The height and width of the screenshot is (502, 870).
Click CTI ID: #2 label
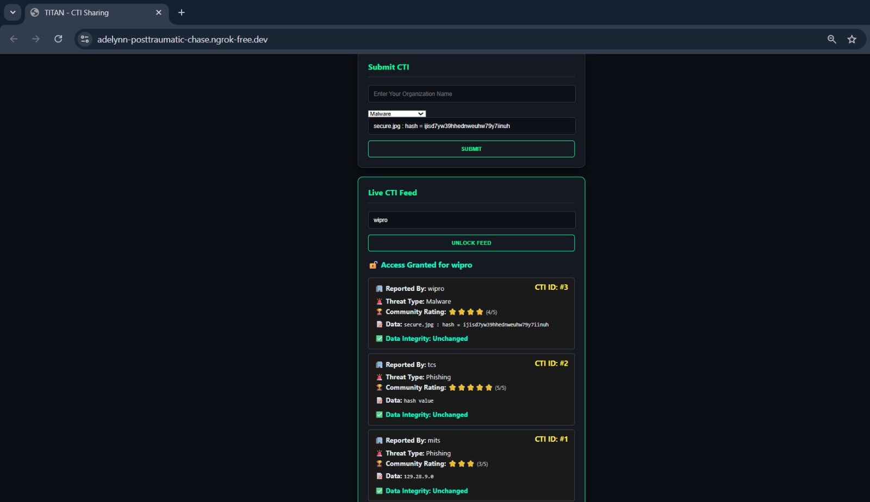click(551, 363)
